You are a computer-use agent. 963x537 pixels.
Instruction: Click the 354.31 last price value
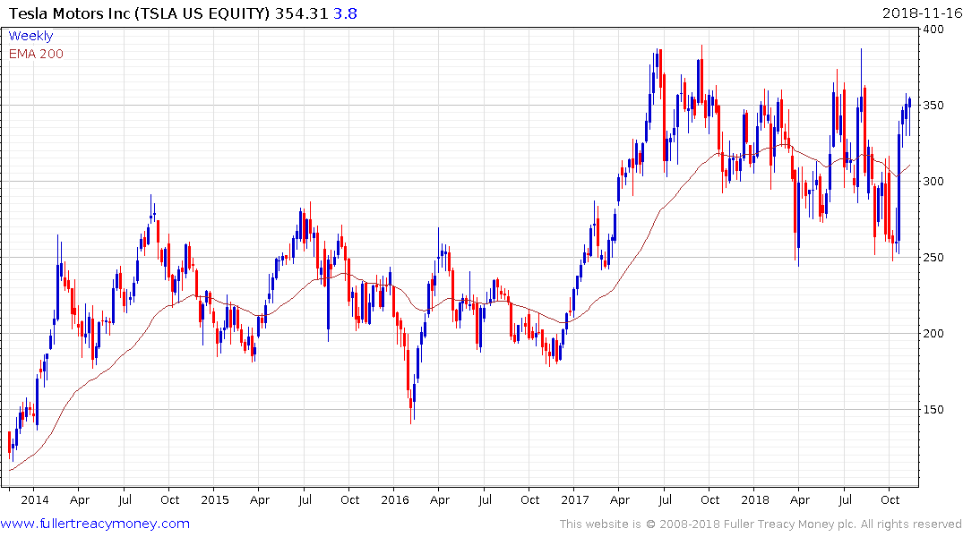point(302,13)
